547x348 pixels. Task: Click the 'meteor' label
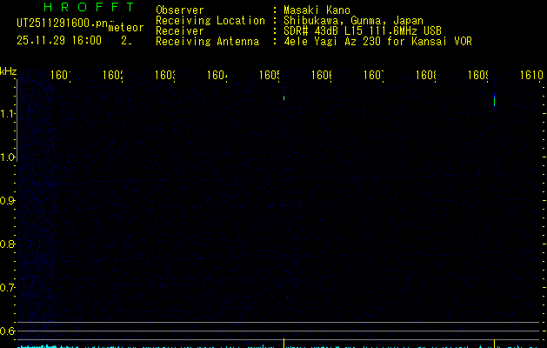click(x=126, y=28)
